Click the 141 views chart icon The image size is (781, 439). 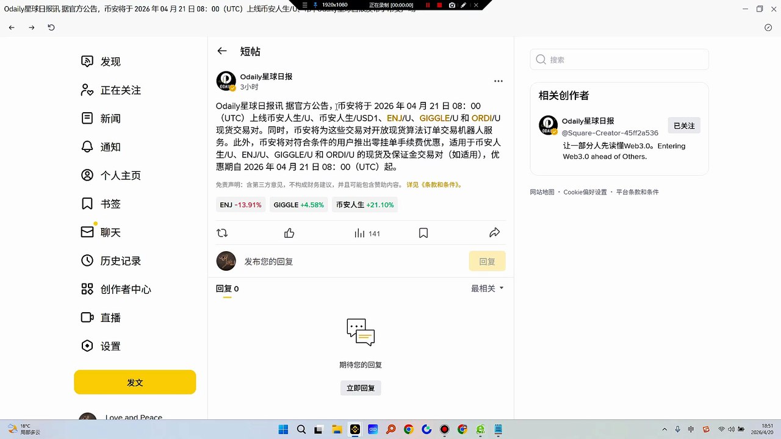pyautogui.click(x=367, y=233)
